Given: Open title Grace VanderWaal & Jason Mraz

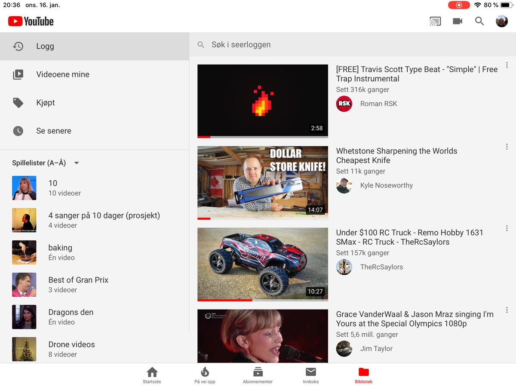Looking at the screenshot, I should tap(415, 319).
